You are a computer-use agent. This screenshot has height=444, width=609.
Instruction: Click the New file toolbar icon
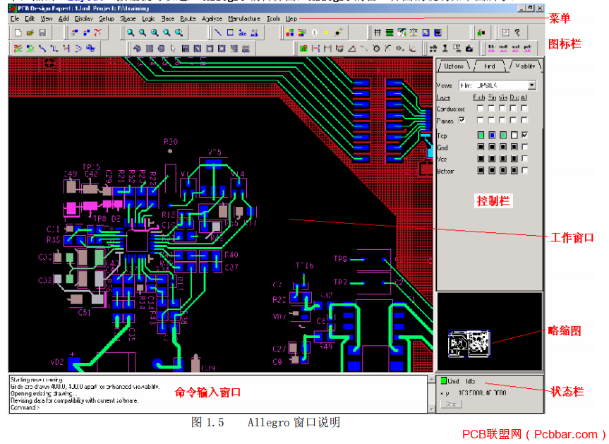18,32
